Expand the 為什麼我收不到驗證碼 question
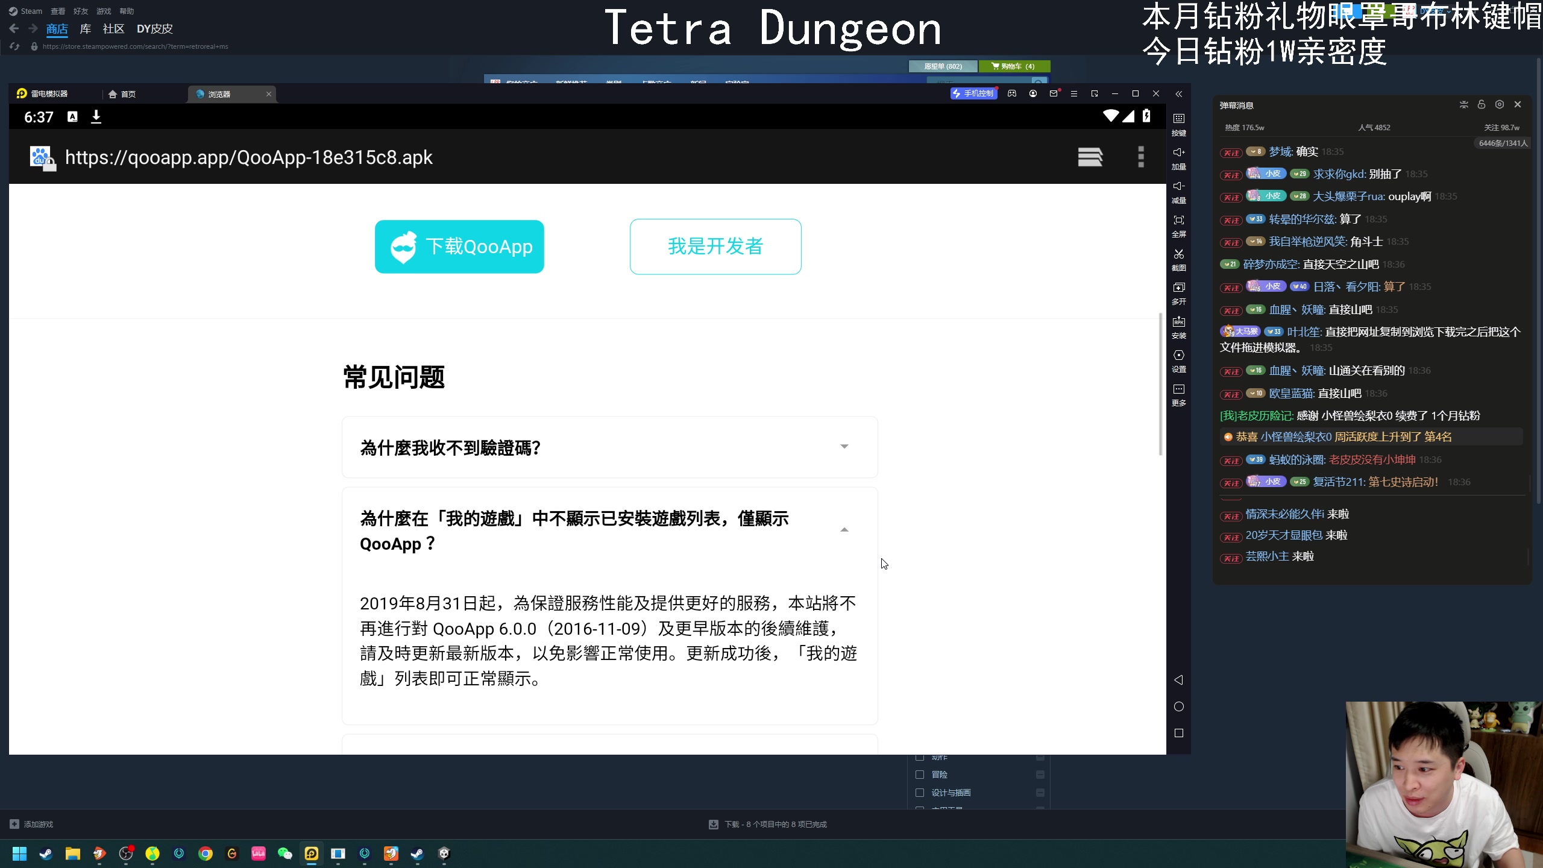Viewport: 1543px width, 868px height. click(609, 447)
